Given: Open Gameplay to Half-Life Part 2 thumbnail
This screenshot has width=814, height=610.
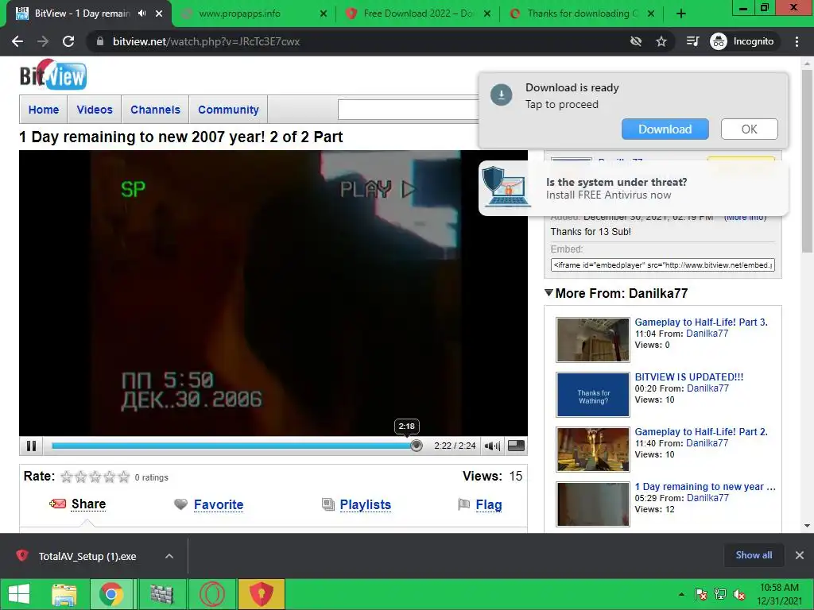Looking at the screenshot, I should (x=593, y=450).
